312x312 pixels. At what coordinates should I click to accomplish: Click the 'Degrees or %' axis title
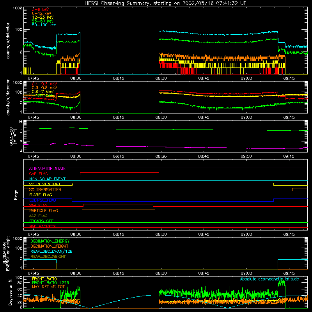pyautogui.click(x=10, y=292)
